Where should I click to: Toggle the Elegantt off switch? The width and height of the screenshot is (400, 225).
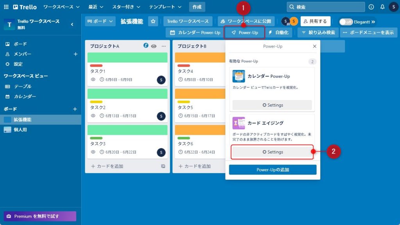(x=346, y=22)
